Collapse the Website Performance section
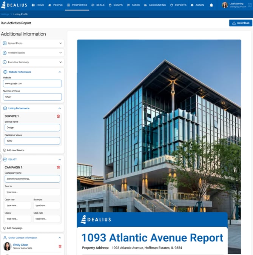 pos(60,72)
